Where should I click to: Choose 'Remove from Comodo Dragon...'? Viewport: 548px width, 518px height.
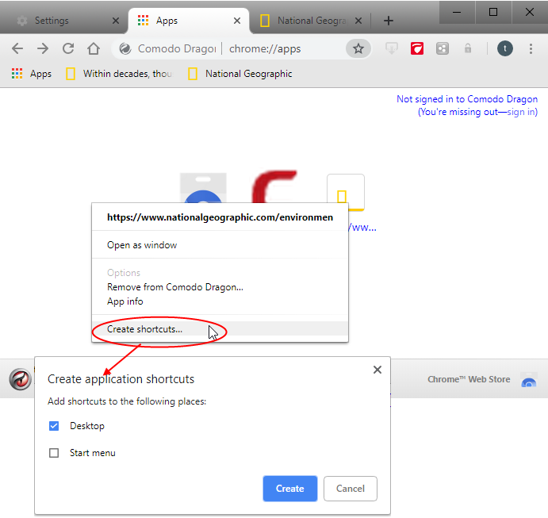[220, 287]
